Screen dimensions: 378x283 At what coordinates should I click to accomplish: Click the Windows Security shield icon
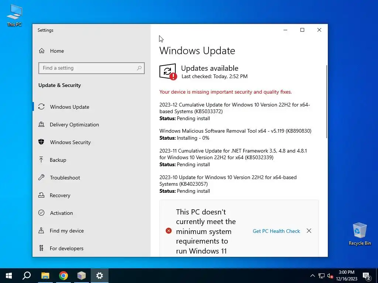(41, 142)
